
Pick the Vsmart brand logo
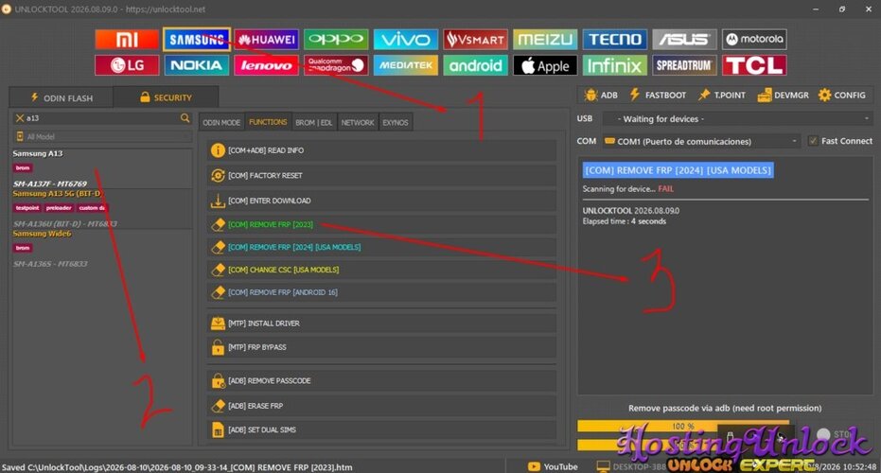[x=475, y=40]
